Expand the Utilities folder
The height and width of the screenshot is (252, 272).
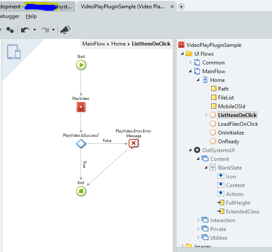tap(198, 238)
